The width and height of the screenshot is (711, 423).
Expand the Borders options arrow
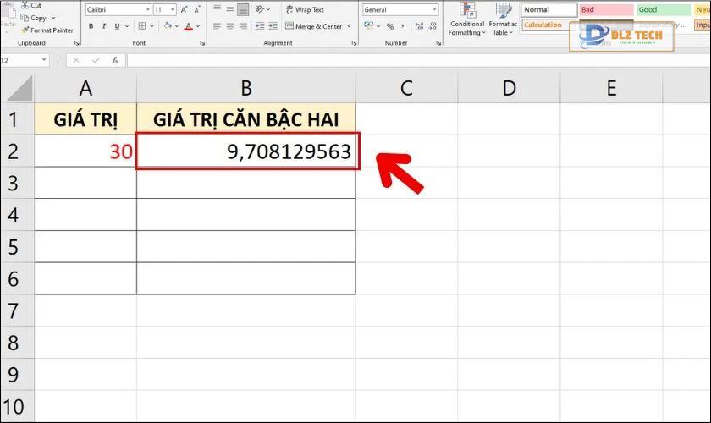pos(152,26)
